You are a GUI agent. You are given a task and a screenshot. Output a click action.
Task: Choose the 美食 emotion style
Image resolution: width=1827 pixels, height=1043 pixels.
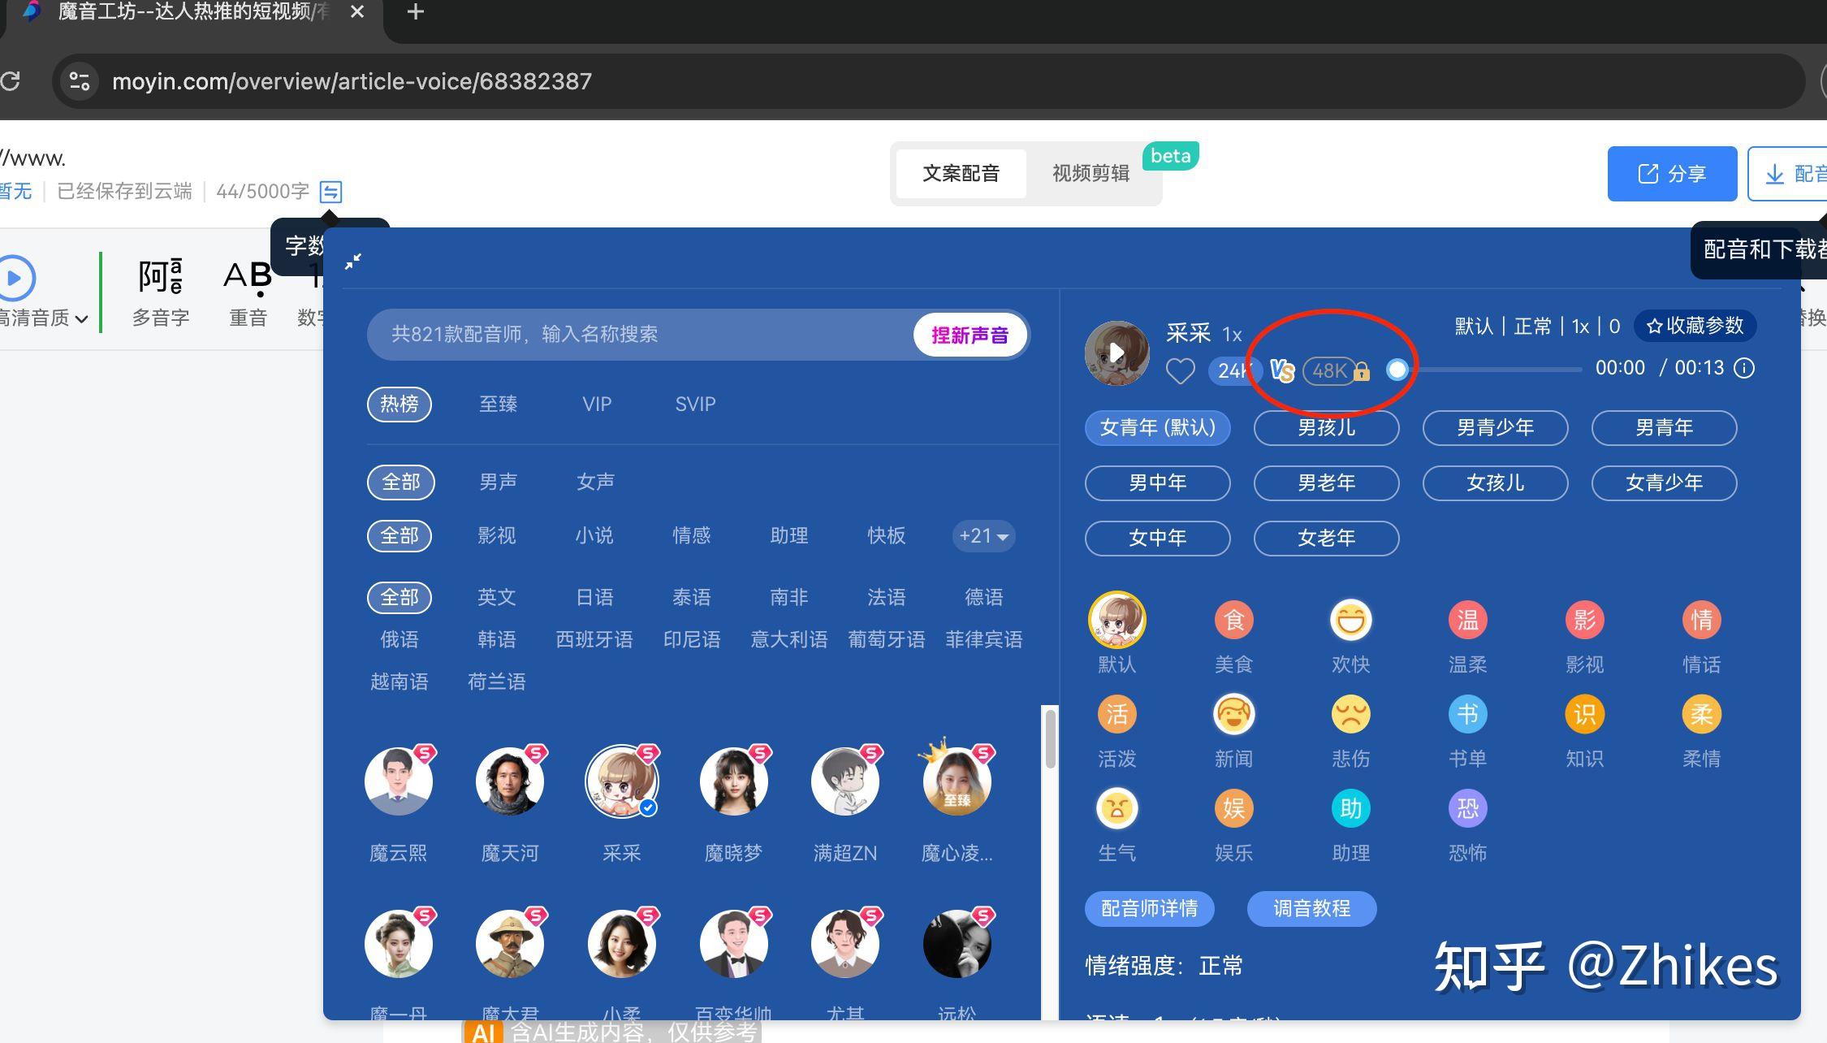point(1233,636)
